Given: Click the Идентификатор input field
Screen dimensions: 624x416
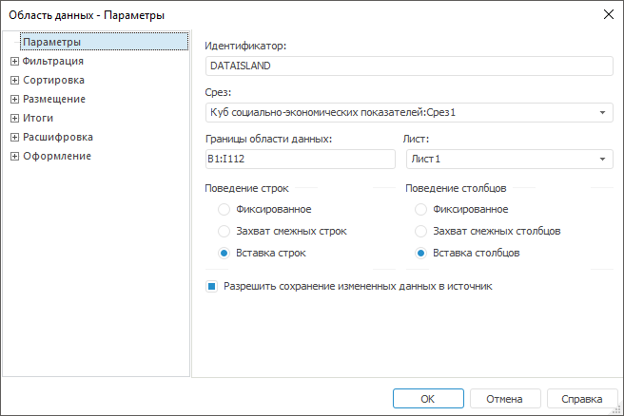Looking at the screenshot, I should tap(408, 66).
